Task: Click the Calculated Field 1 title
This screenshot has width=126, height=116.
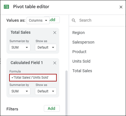Action: pyautogui.click(x=27, y=63)
